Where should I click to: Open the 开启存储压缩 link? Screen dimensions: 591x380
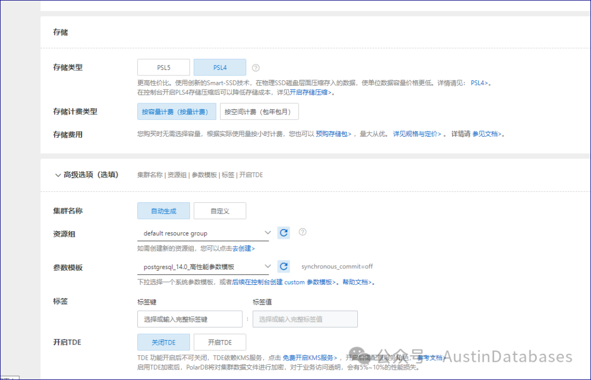(311, 92)
